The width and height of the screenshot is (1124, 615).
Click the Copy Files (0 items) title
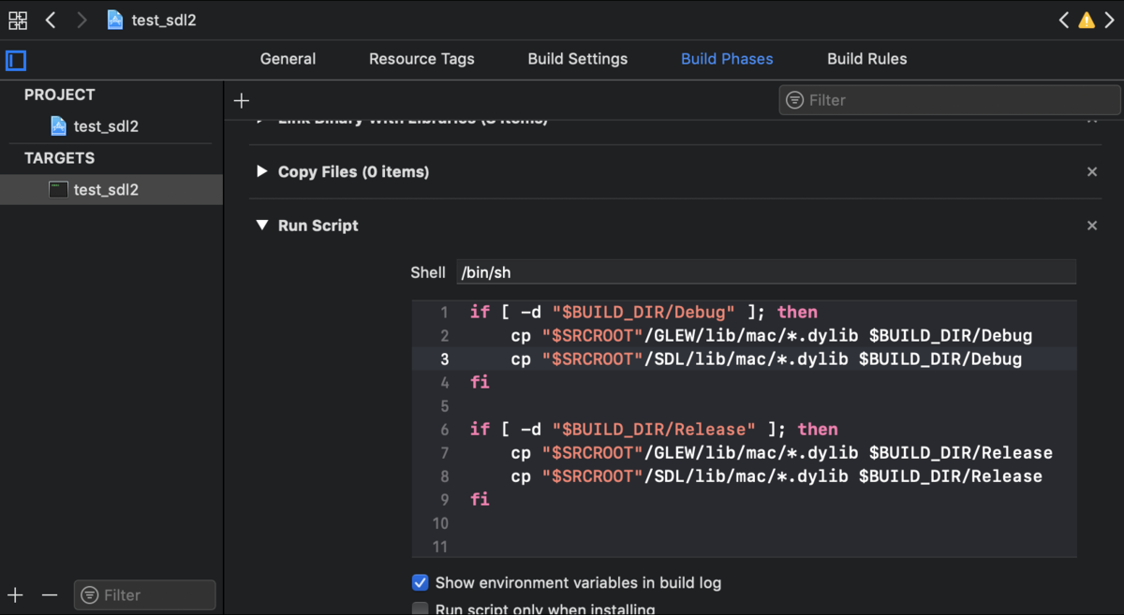coord(353,172)
